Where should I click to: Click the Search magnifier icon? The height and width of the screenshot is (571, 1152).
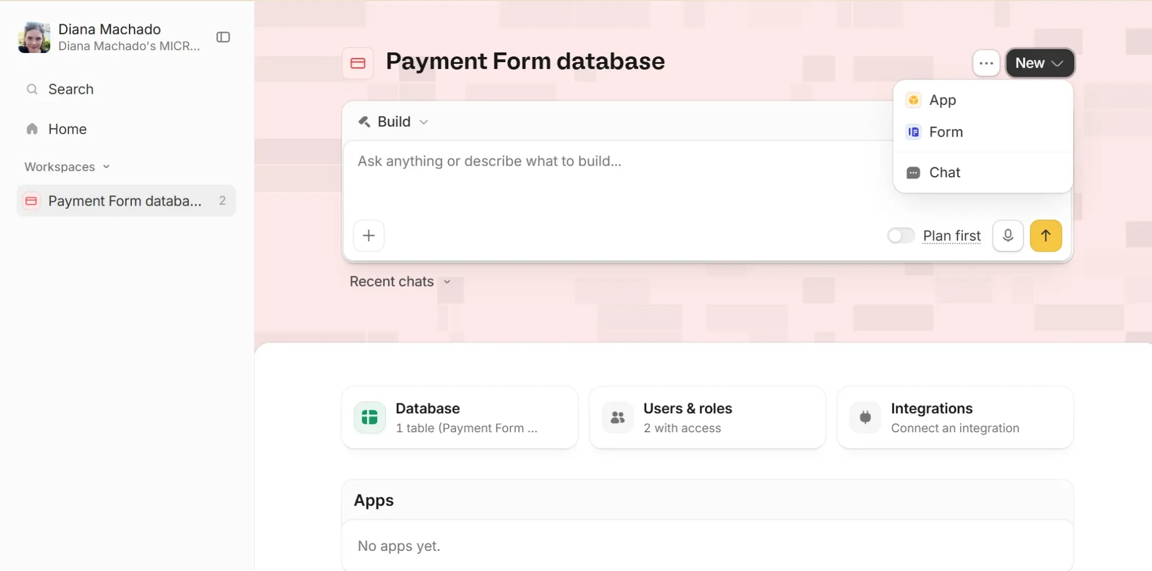[x=32, y=89]
